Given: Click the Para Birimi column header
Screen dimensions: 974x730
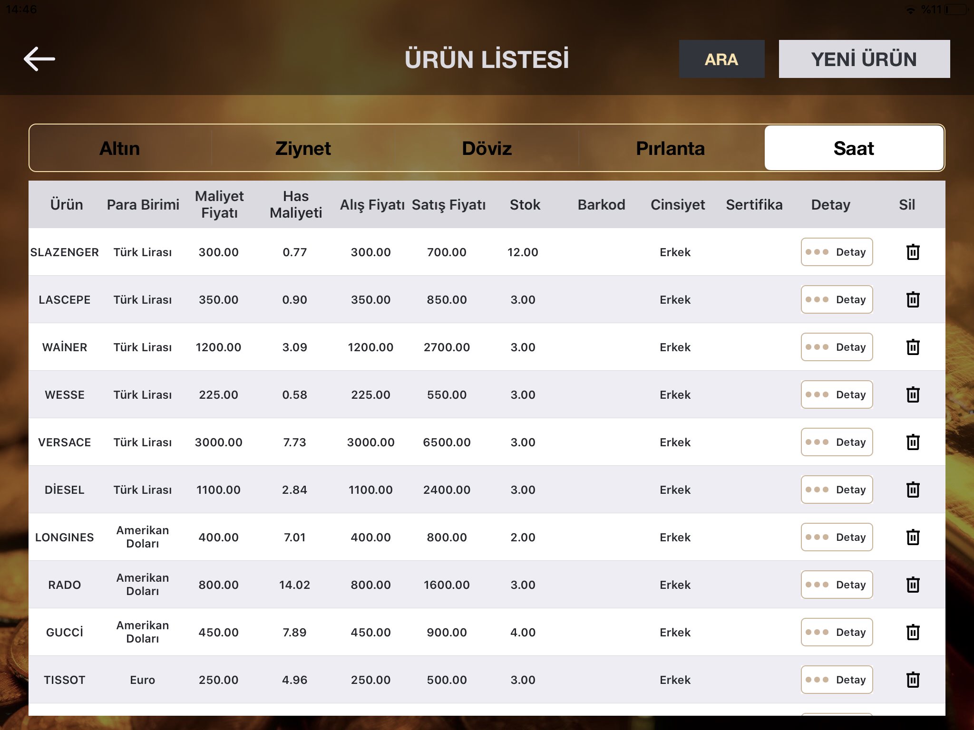Looking at the screenshot, I should point(143,204).
